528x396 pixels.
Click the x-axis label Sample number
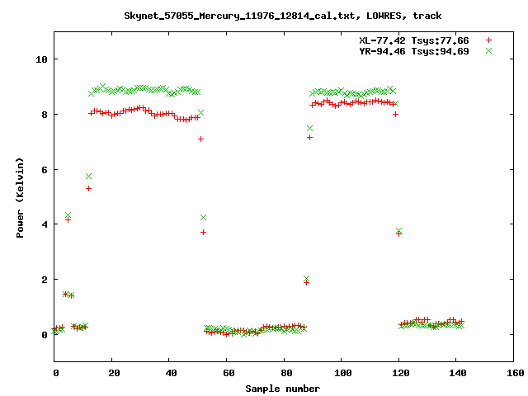point(282,389)
